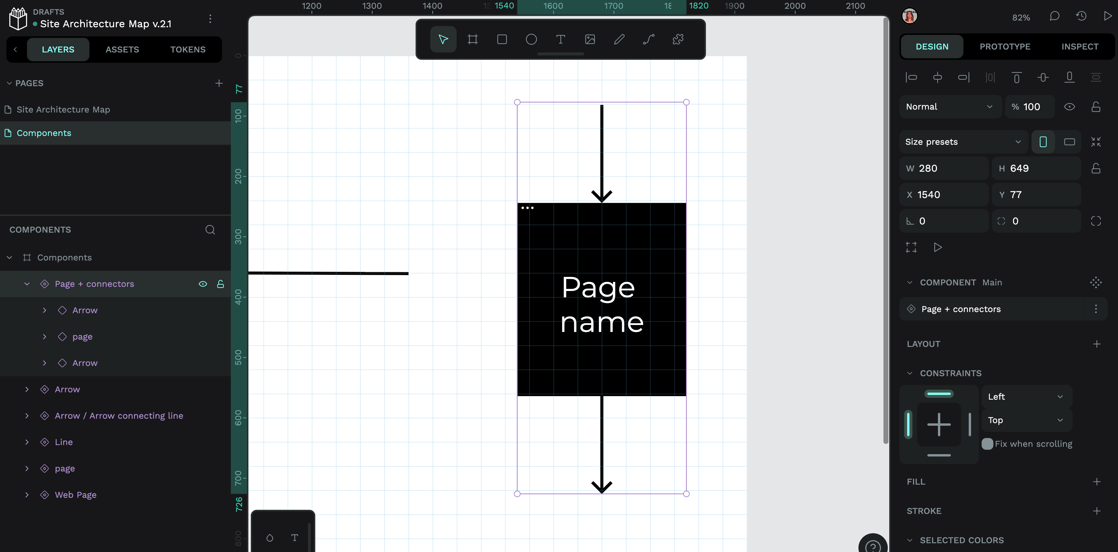Open the Size presets dropdown
The height and width of the screenshot is (552, 1118).
pos(963,142)
